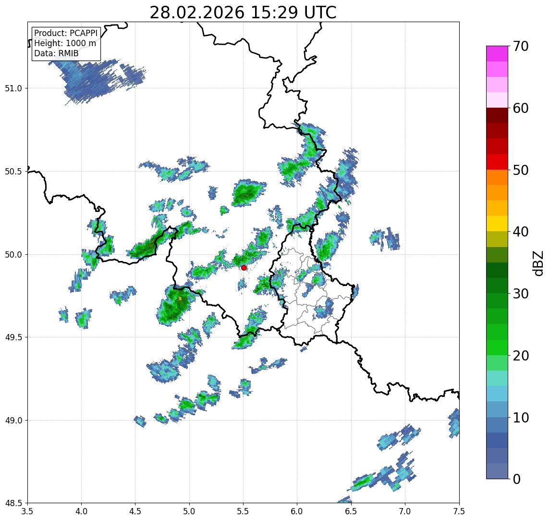Pick the dark maroon colorbar band just below 60
The width and height of the screenshot is (550, 521).
(497, 115)
